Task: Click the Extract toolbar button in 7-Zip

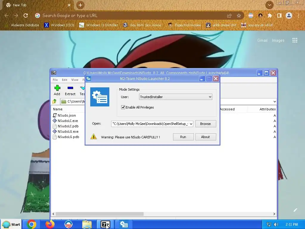Action: (x=70, y=90)
